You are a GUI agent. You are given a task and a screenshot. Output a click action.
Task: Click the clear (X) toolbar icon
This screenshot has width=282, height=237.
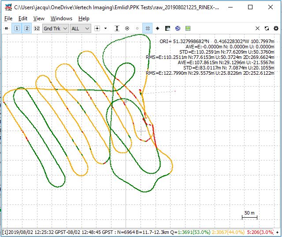(x=257, y=28)
